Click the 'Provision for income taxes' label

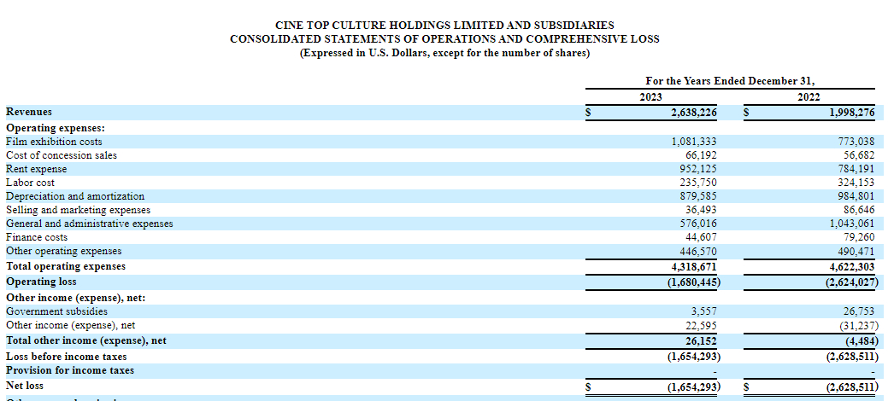pyautogui.click(x=70, y=370)
